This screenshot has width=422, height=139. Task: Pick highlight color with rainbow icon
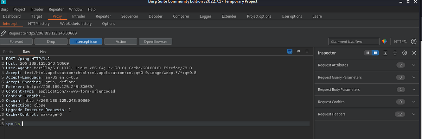tap(384, 42)
